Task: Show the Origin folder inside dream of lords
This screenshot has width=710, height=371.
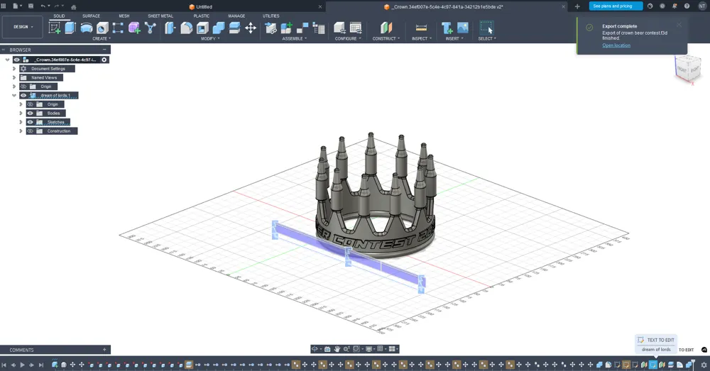Action: (x=30, y=104)
